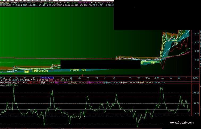Click the CCII indicator name
The width and height of the screenshot is (201, 129).
2,85
